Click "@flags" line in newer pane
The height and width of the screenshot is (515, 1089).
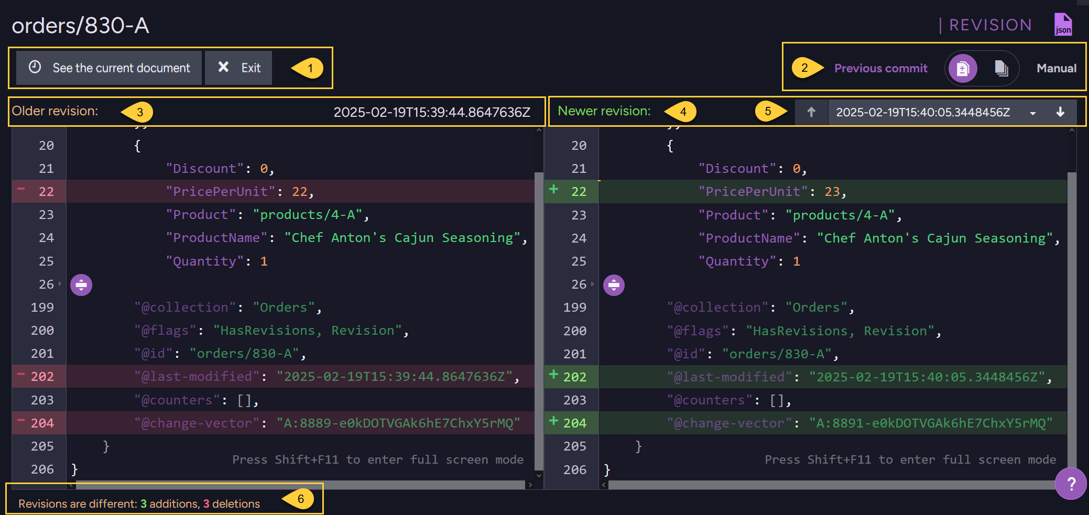coord(804,331)
